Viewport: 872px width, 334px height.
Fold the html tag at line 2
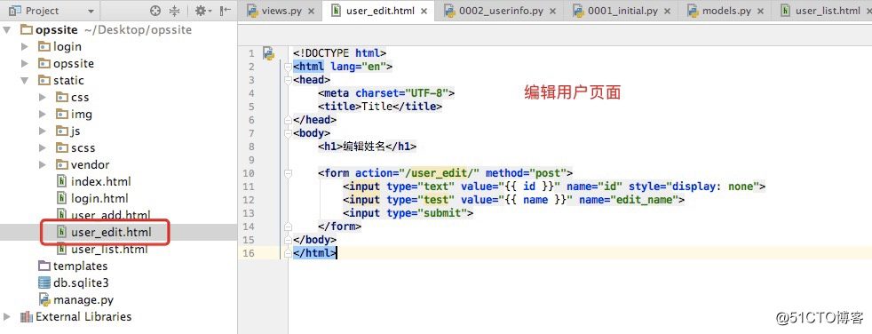[288, 67]
